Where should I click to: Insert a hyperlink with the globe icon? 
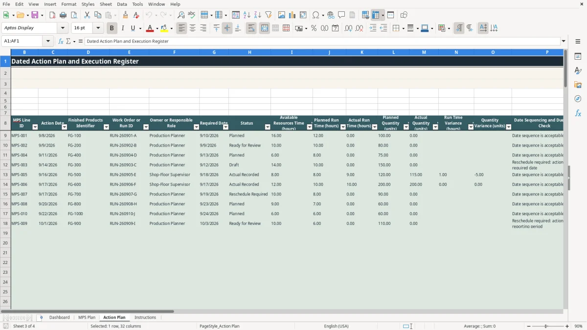pyautogui.click(x=331, y=15)
